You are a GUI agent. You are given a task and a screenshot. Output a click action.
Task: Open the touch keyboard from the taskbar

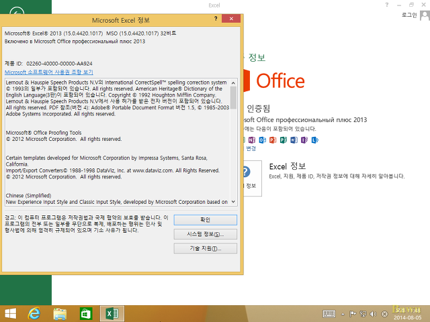click(329, 314)
